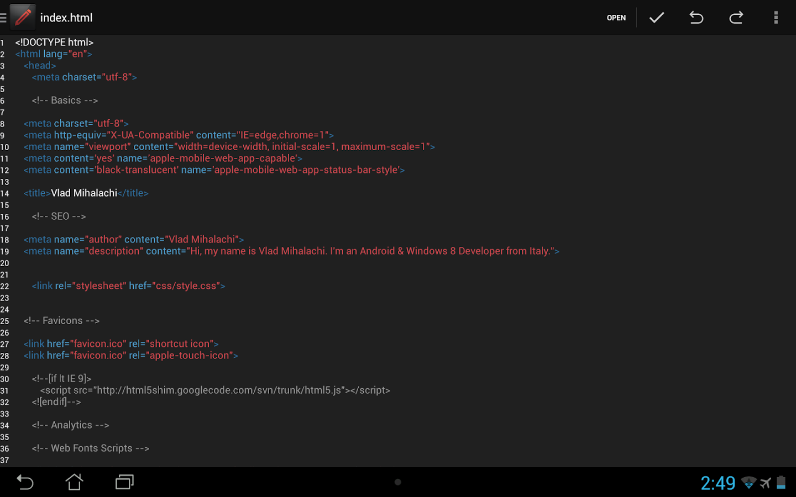Screen dimensions: 796x497
Task: Click the apple-mobile-web-app-capable meta line
Action: click(x=163, y=158)
